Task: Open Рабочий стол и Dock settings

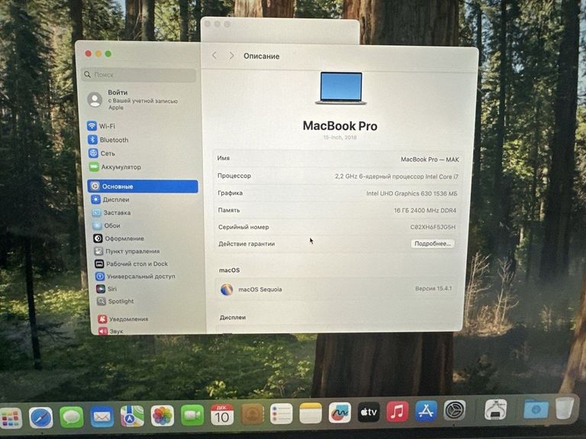Action: pos(131,264)
